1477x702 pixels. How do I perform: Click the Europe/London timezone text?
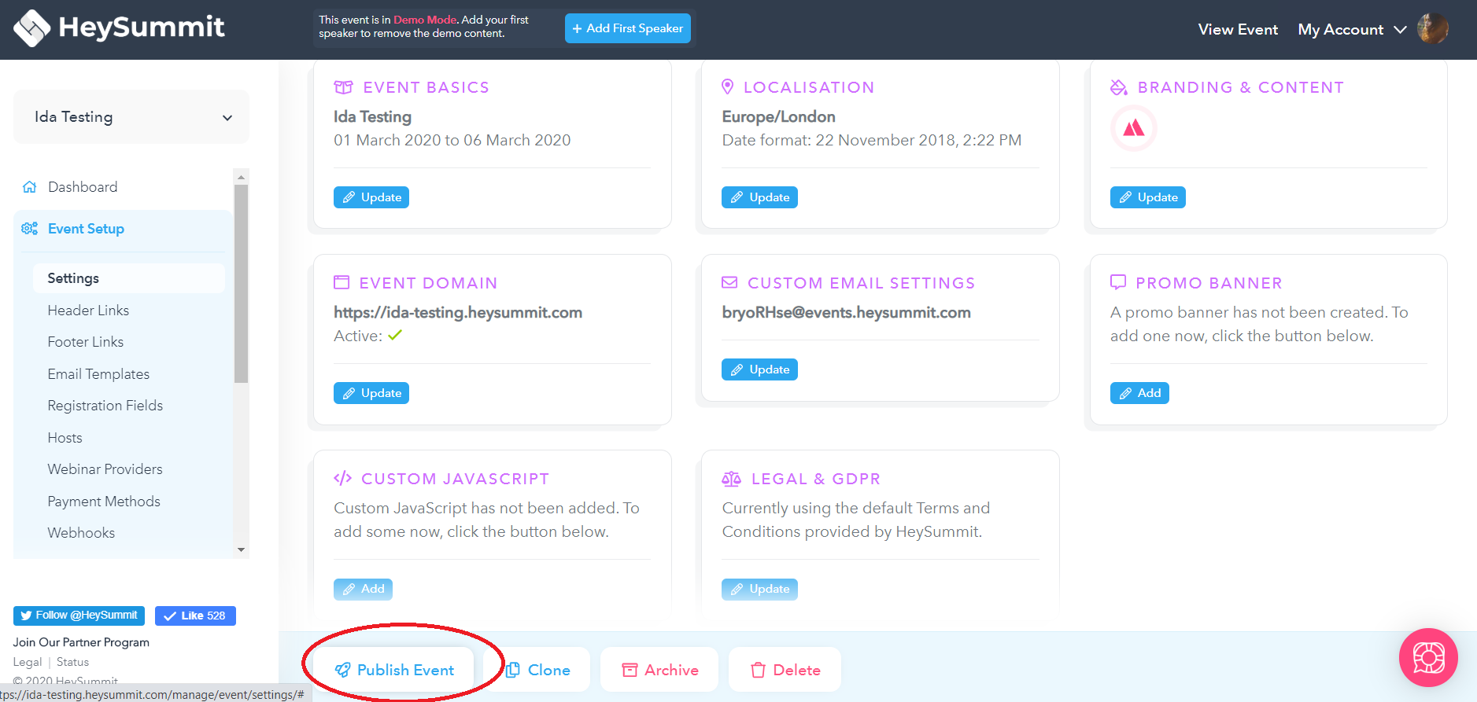778,116
